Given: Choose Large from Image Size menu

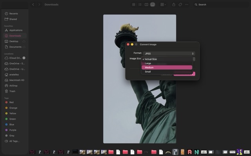Looking at the screenshot, I should point(167,63).
